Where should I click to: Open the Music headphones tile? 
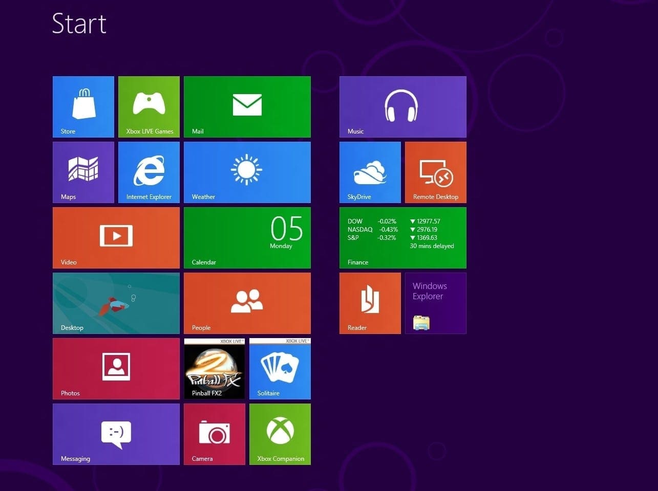(x=402, y=106)
